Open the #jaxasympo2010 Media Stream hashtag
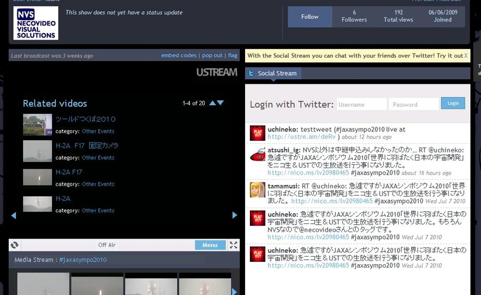481x295 pixels. 83,260
